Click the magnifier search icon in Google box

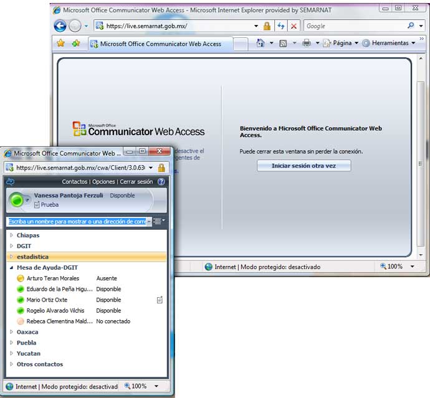pyautogui.click(x=411, y=26)
